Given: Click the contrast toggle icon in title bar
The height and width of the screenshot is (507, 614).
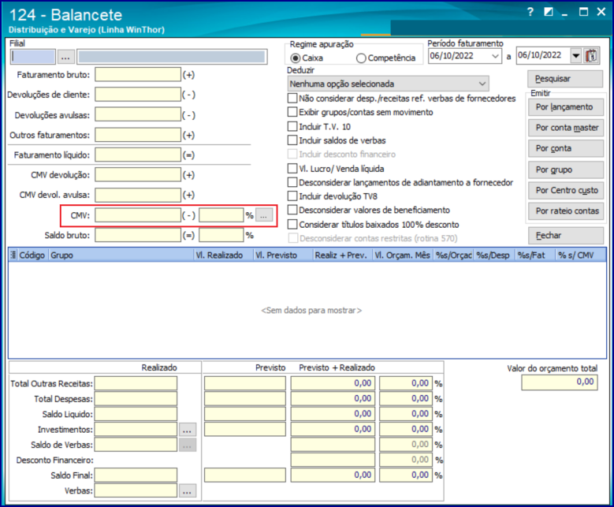Looking at the screenshot, I should (549, 12).
